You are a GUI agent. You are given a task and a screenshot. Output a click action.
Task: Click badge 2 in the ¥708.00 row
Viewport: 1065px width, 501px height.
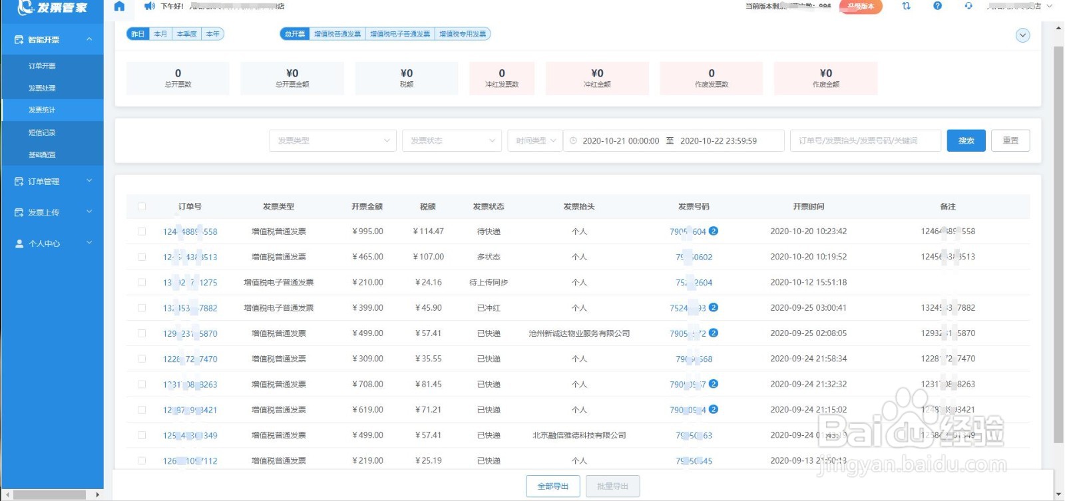click(714, 384)
